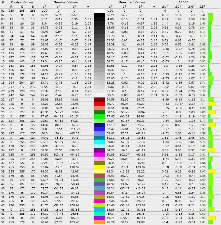Screen dimensions: 221x225
Task: Select the bright green swatch in row 26
Action: [99, 116]
